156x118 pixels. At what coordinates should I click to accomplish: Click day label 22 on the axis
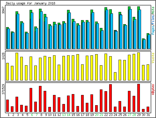[106, 115]
